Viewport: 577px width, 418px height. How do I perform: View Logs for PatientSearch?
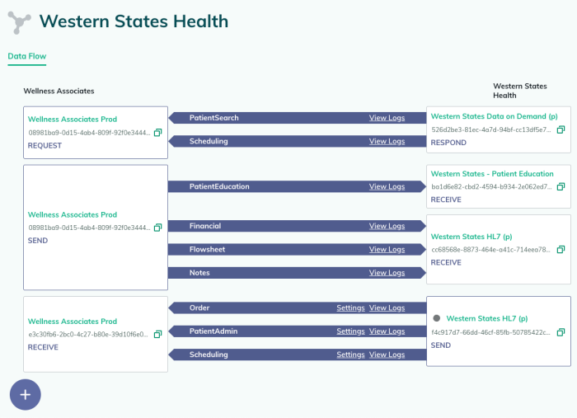point(387,118)
